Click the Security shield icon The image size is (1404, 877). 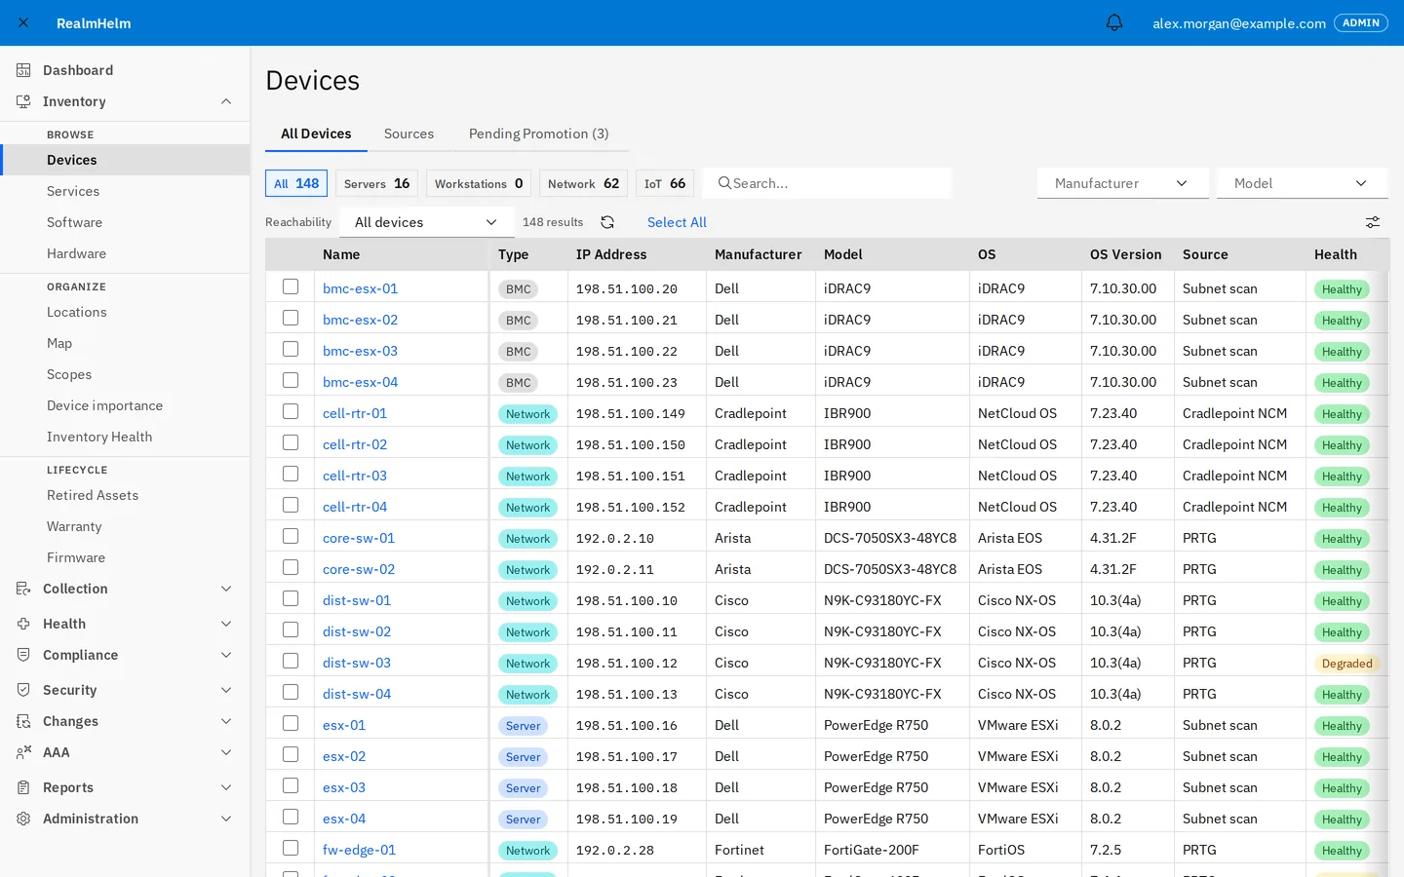[23, 690]
